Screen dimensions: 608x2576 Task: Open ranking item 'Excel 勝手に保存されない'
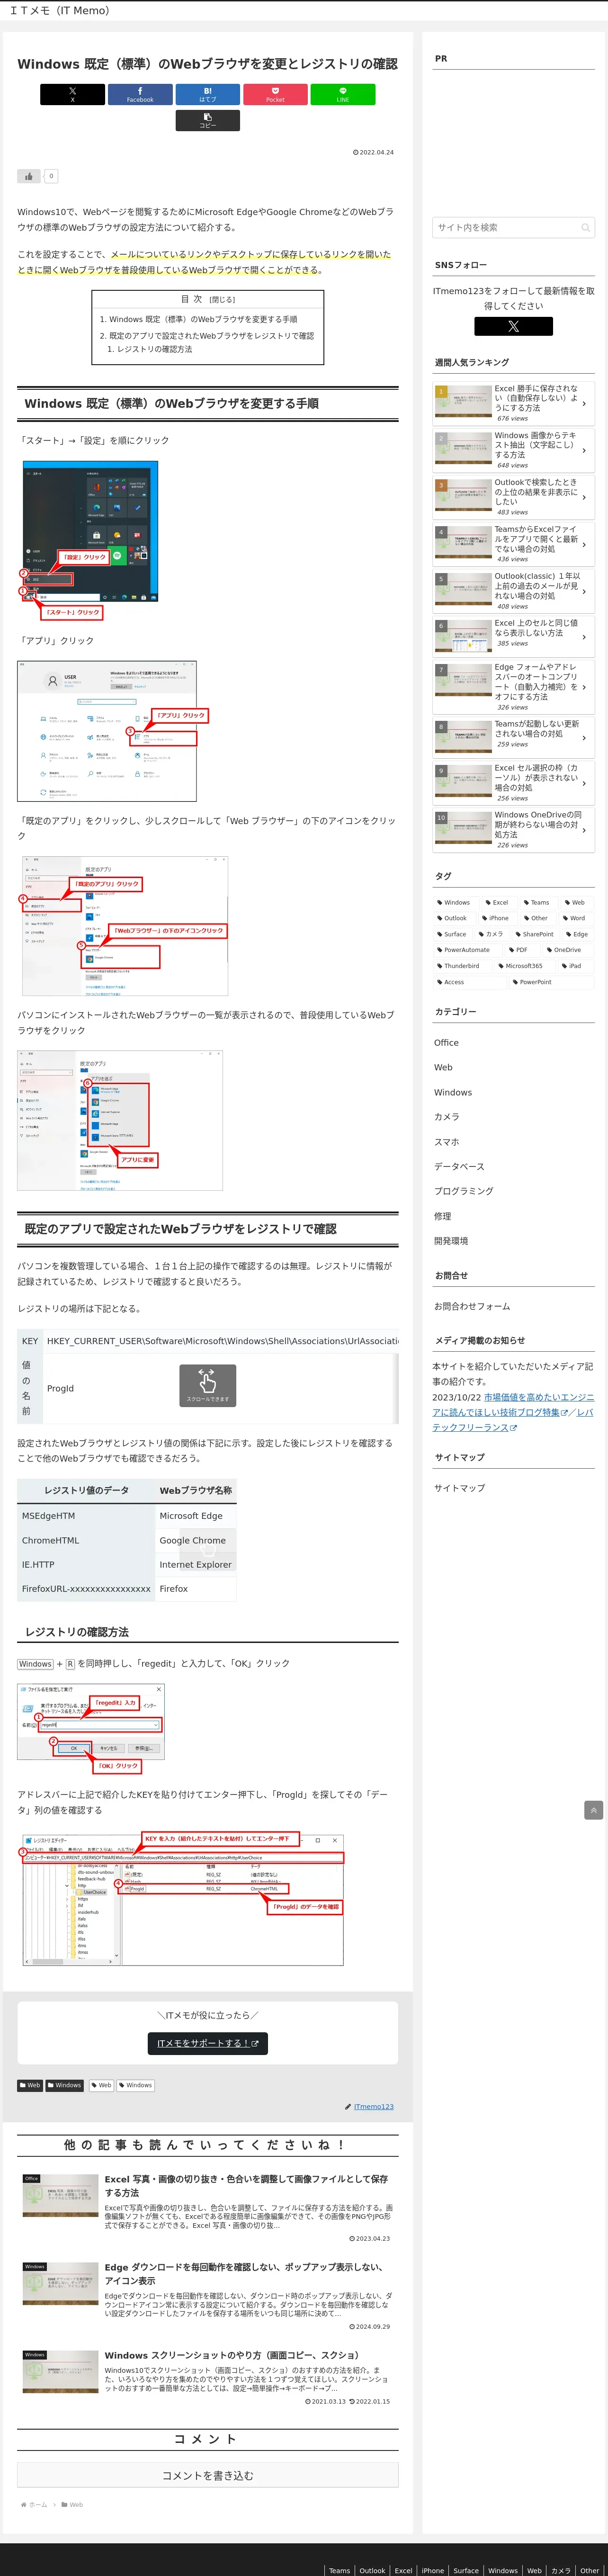click(x=513, y=404)
